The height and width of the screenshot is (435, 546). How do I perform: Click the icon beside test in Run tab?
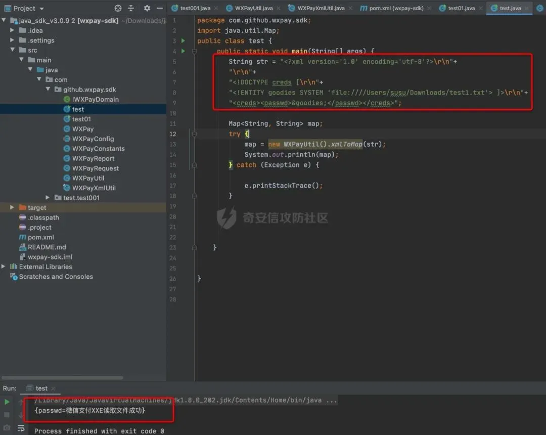coord(30,388)
